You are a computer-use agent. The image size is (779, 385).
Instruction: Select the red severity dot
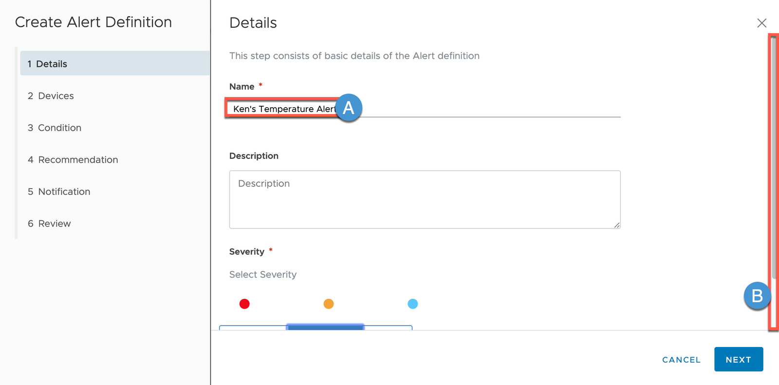(244, 304)
